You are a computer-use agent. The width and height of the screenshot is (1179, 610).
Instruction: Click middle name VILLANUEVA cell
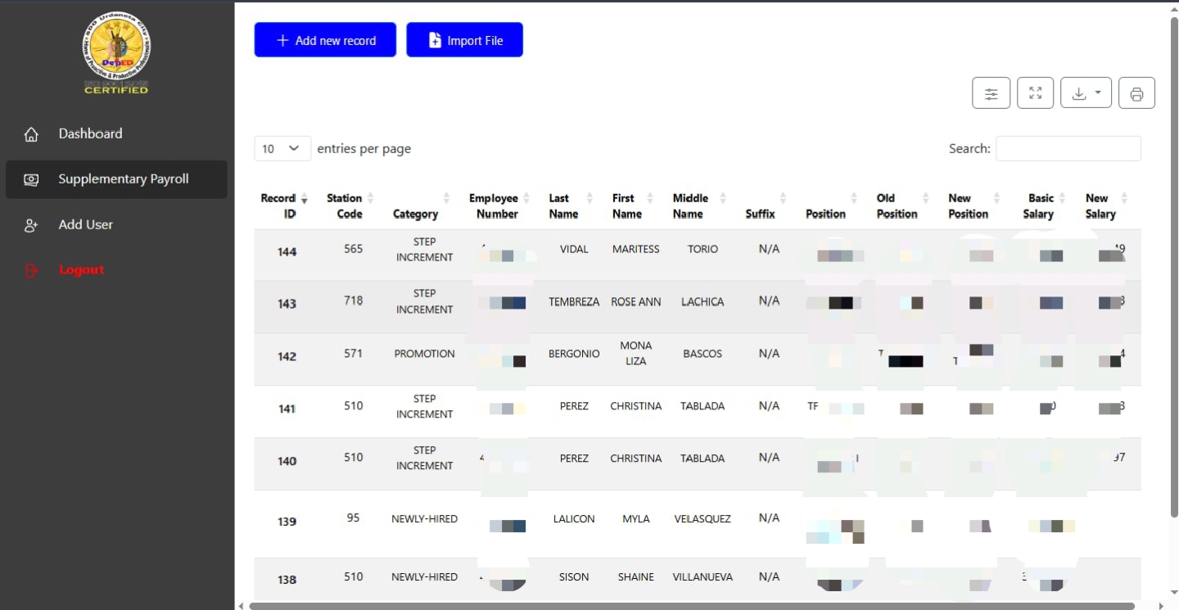click(702, 576)
